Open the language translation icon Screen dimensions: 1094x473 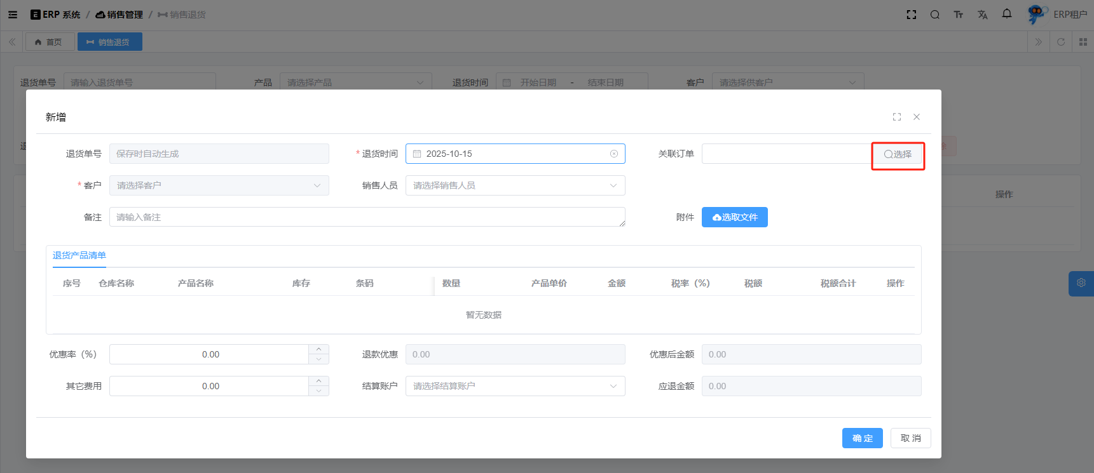click(982, 15)
